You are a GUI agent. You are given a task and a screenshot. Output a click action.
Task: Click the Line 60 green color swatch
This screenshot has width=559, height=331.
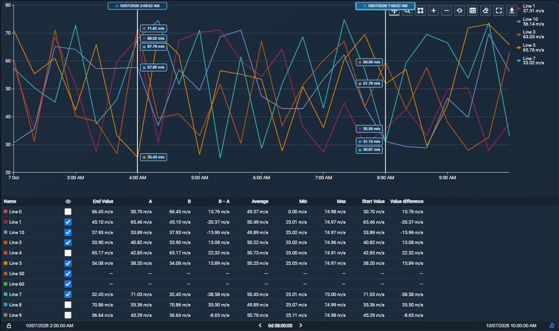pyautogui.click(x=5, y=284)
